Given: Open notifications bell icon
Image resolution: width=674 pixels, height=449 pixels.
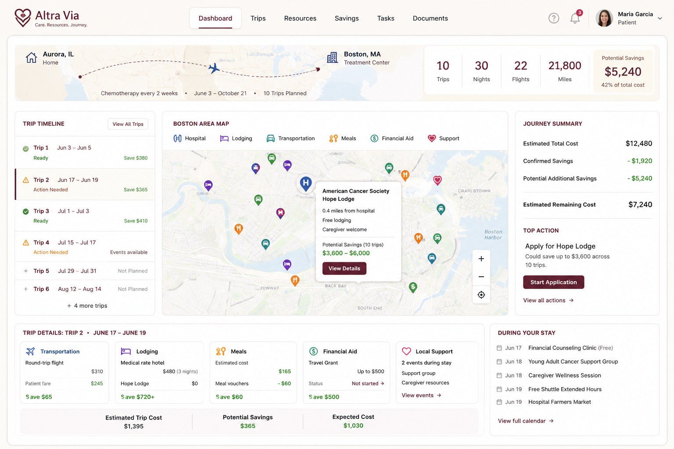Looking at the screenshot, I should point(575,18).
